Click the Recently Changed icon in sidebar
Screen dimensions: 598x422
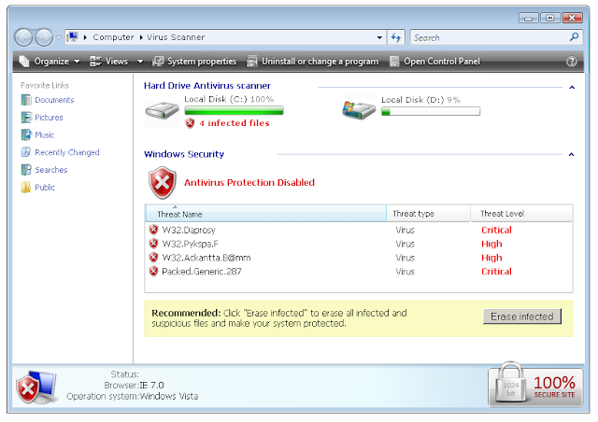click(x=26, y=152)
